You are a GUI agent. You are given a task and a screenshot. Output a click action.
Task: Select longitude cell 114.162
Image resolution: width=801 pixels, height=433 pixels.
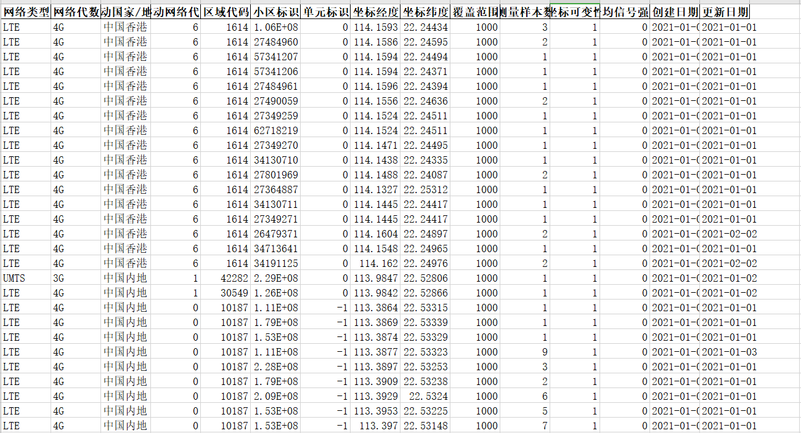(375, 263)
